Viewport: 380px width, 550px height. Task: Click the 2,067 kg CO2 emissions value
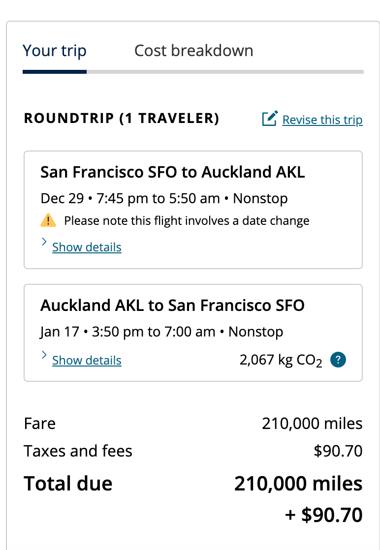click(x=281, y=360)
